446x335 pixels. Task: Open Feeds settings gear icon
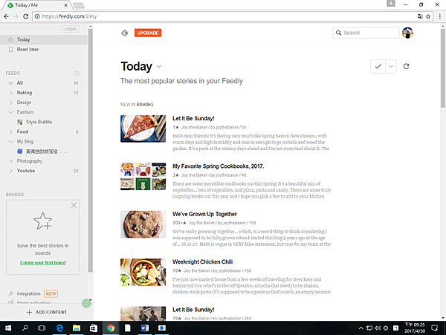click(x=77, y=74)
